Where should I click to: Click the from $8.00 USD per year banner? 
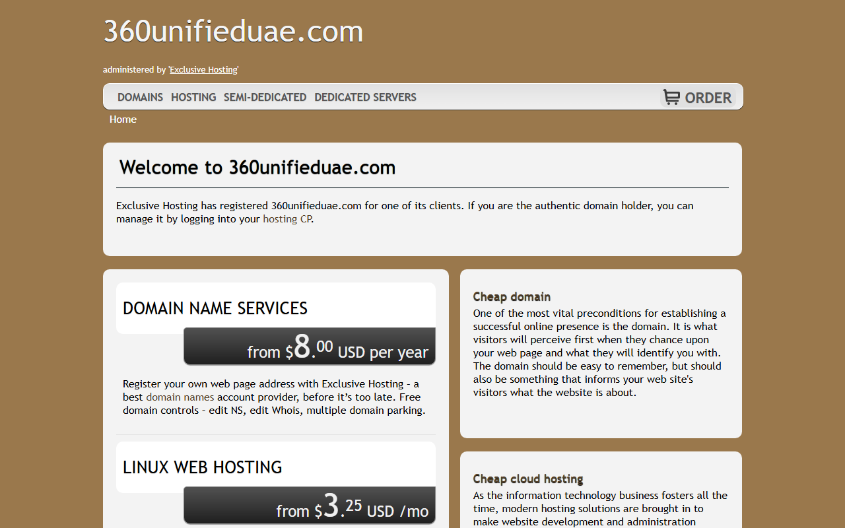coord(309,346)
